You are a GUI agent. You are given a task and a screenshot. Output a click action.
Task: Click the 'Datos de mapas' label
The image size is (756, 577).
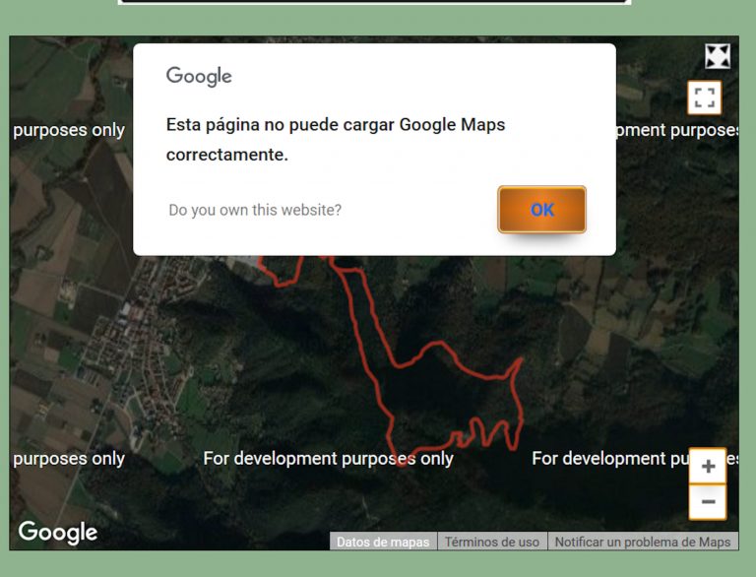pyautogui.click(x=383, y=542)
